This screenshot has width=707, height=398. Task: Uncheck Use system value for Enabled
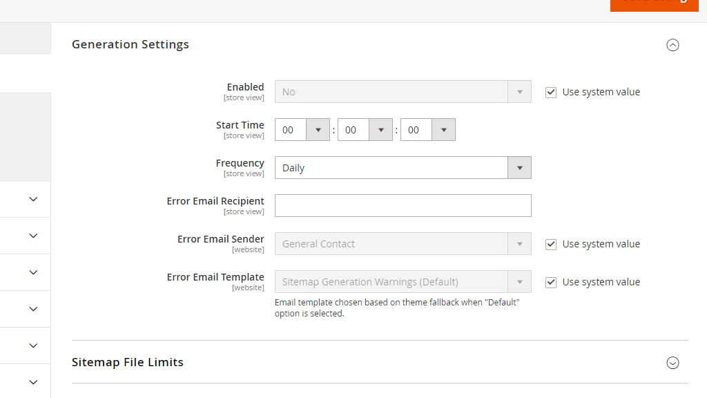tap(550, 91)
